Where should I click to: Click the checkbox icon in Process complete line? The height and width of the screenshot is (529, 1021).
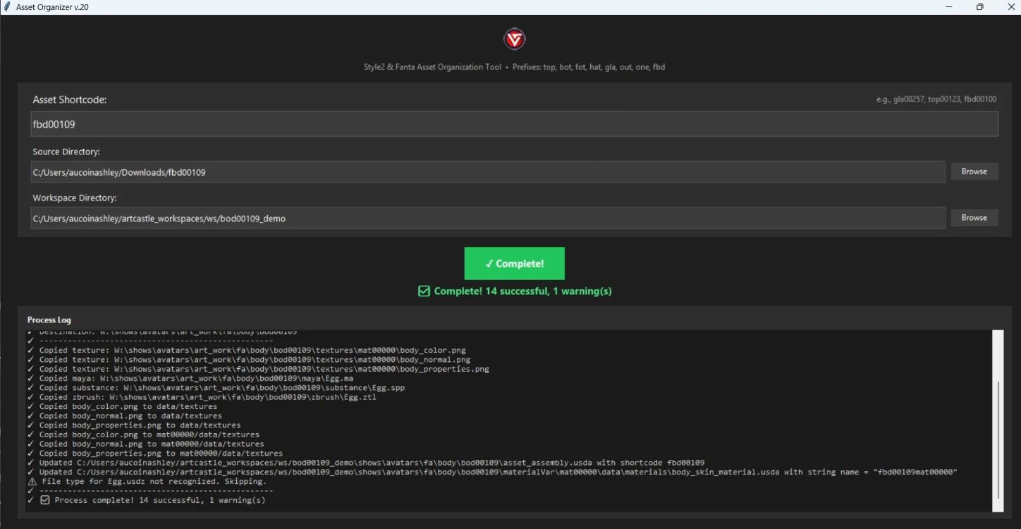pyautogui.click(x=45, y=500)
